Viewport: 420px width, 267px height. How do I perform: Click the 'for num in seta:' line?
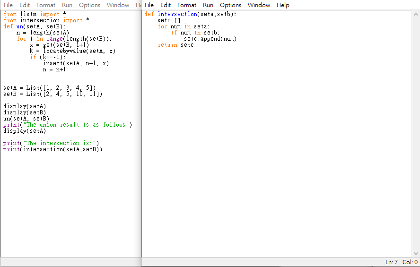184,26
